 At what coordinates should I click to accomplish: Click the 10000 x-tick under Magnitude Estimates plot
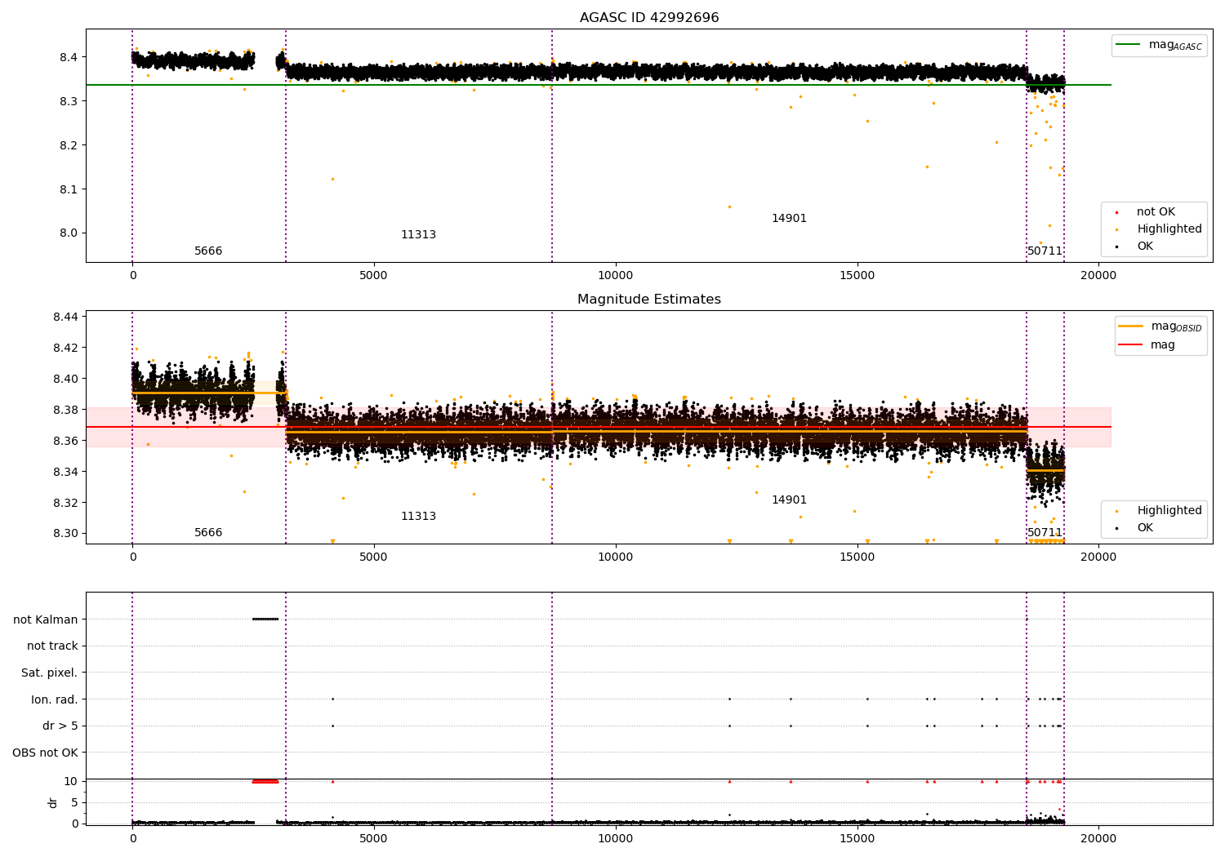point(615,557)
